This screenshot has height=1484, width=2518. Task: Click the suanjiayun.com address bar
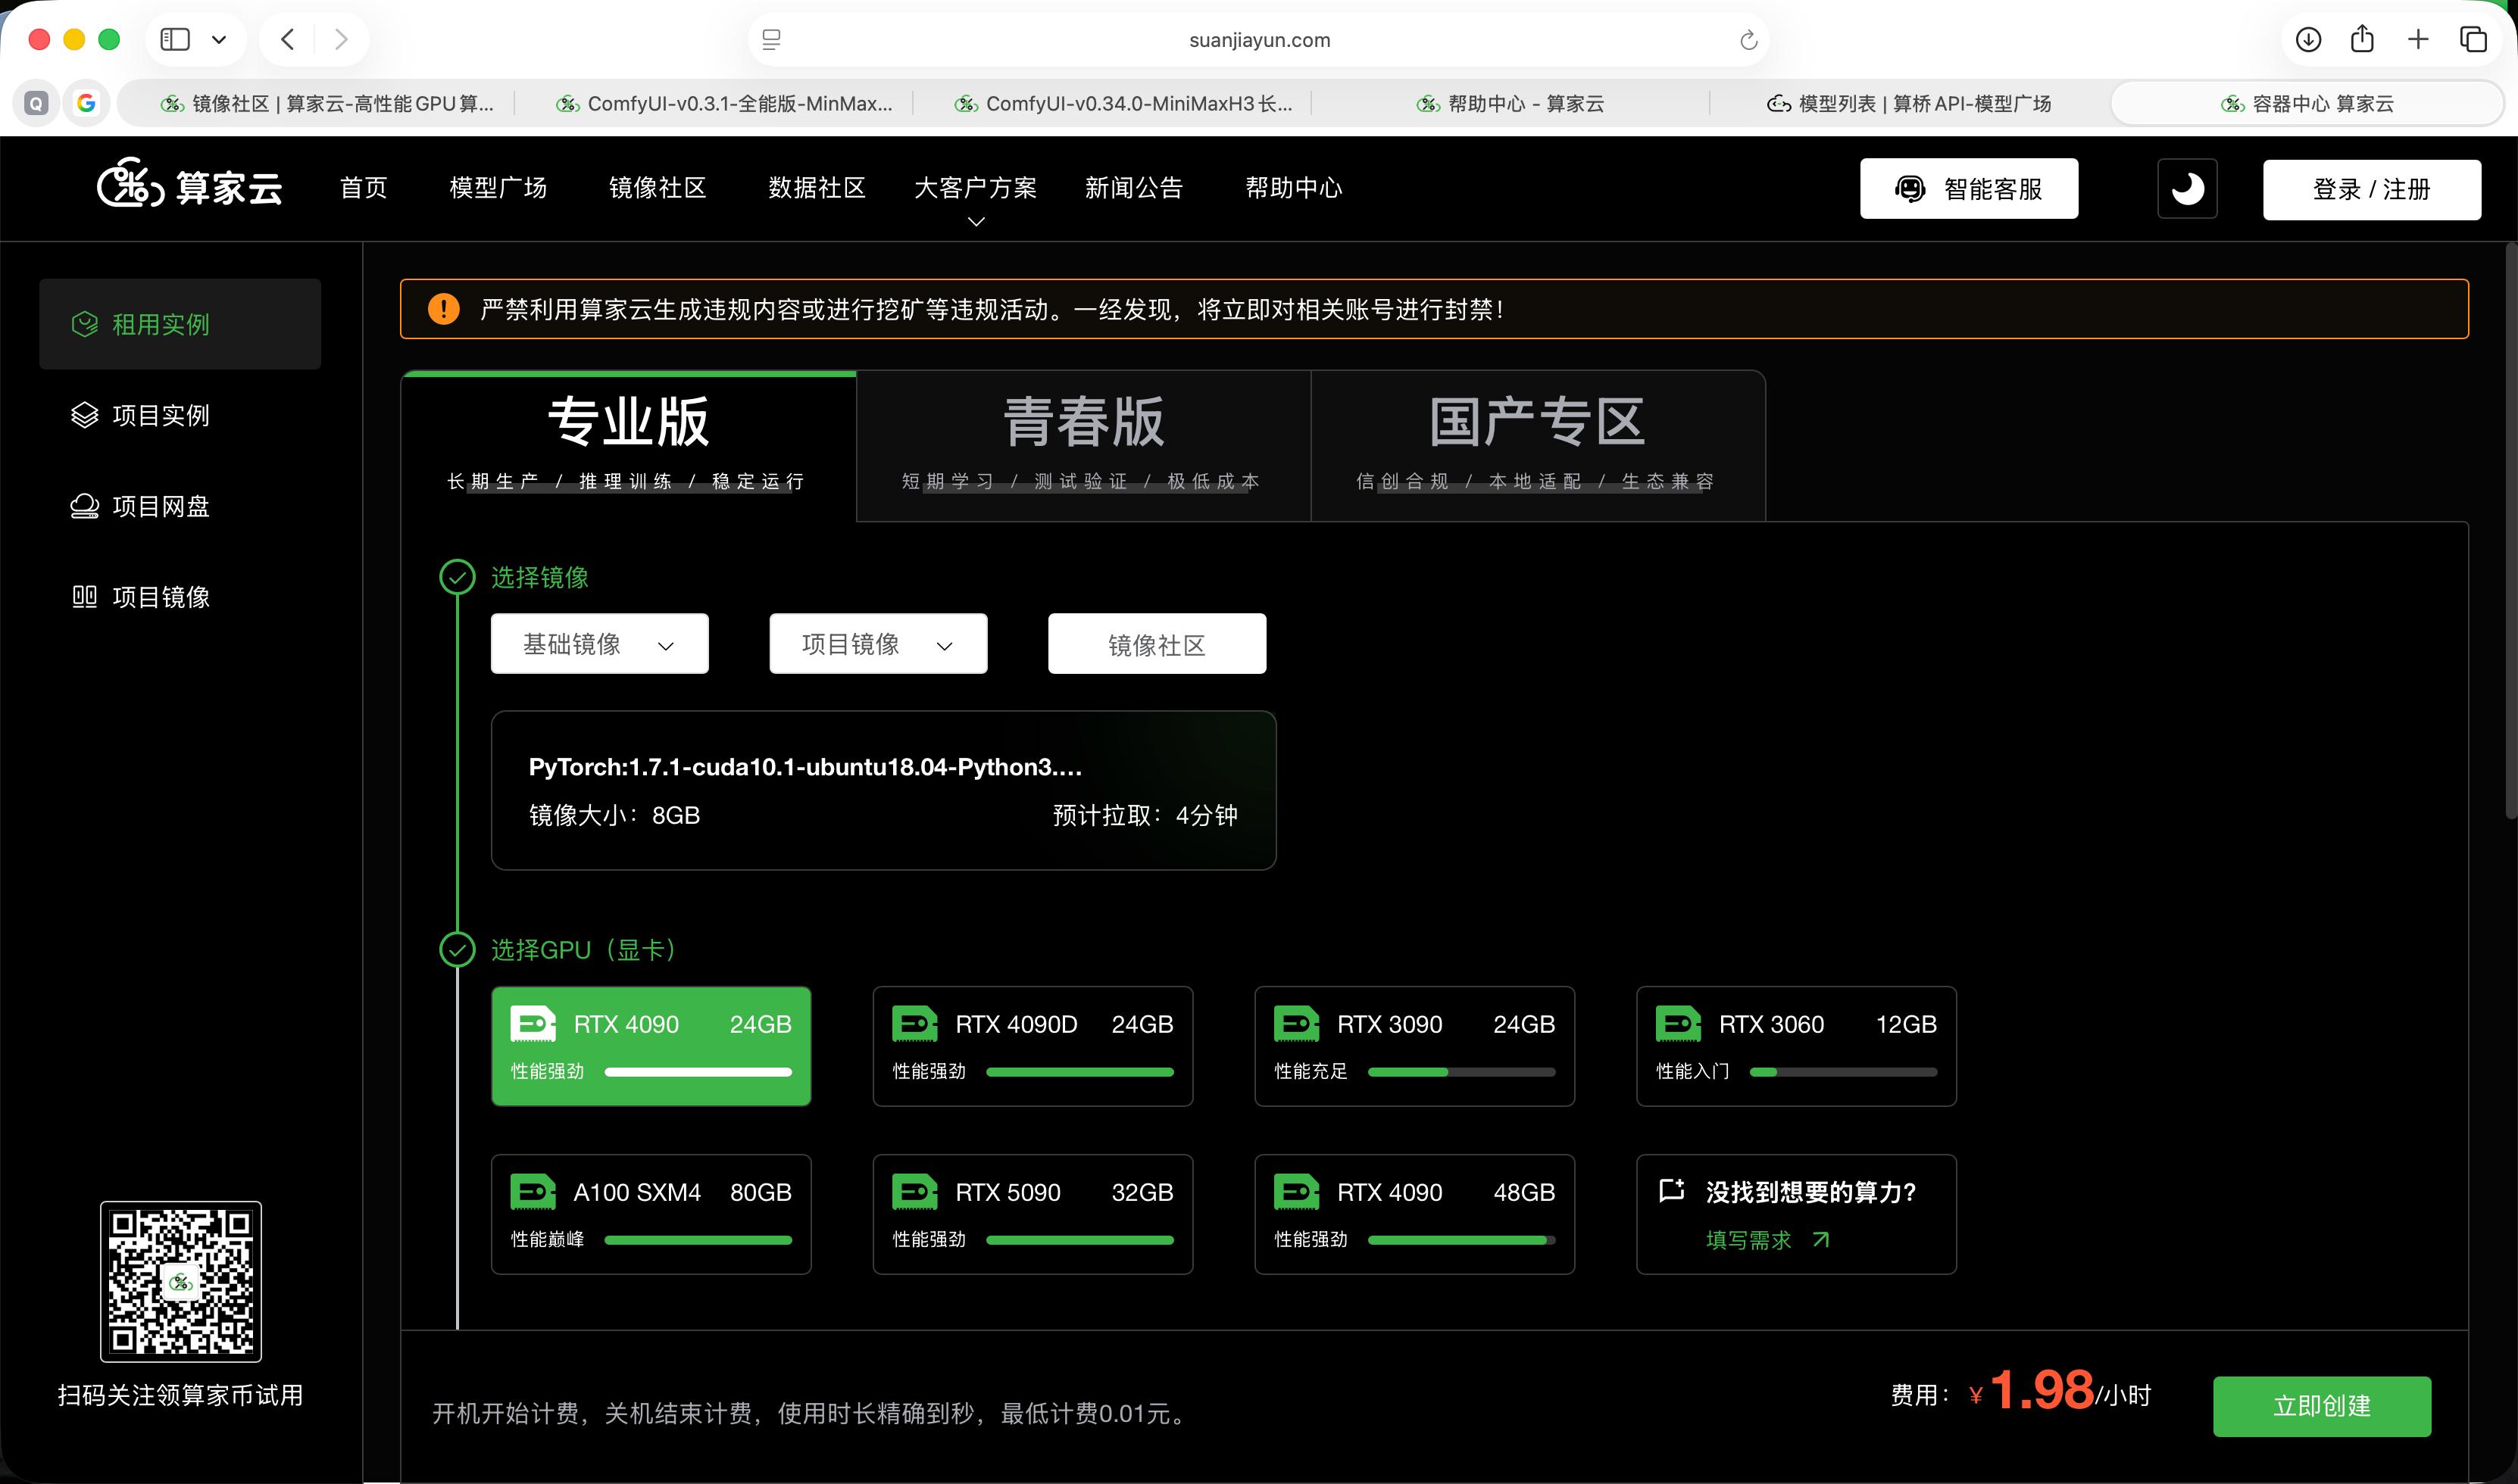click(x=1258, y=40)
